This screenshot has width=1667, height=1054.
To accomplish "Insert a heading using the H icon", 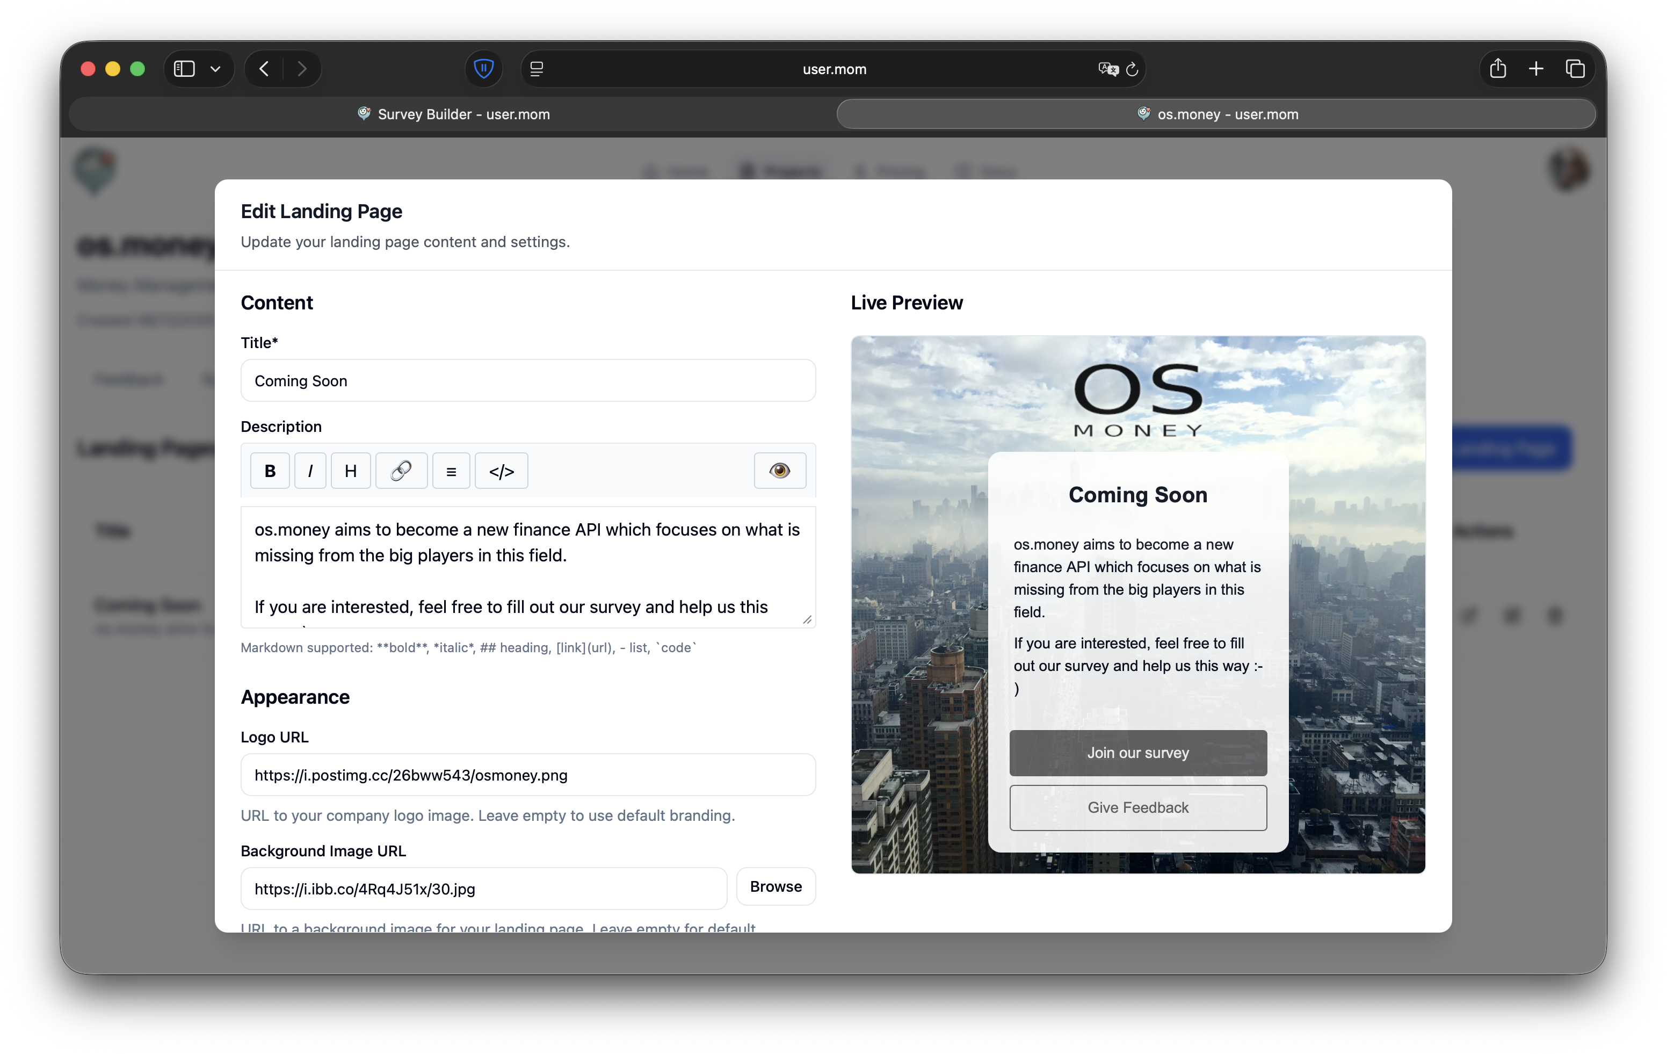I will pos(350,470).
